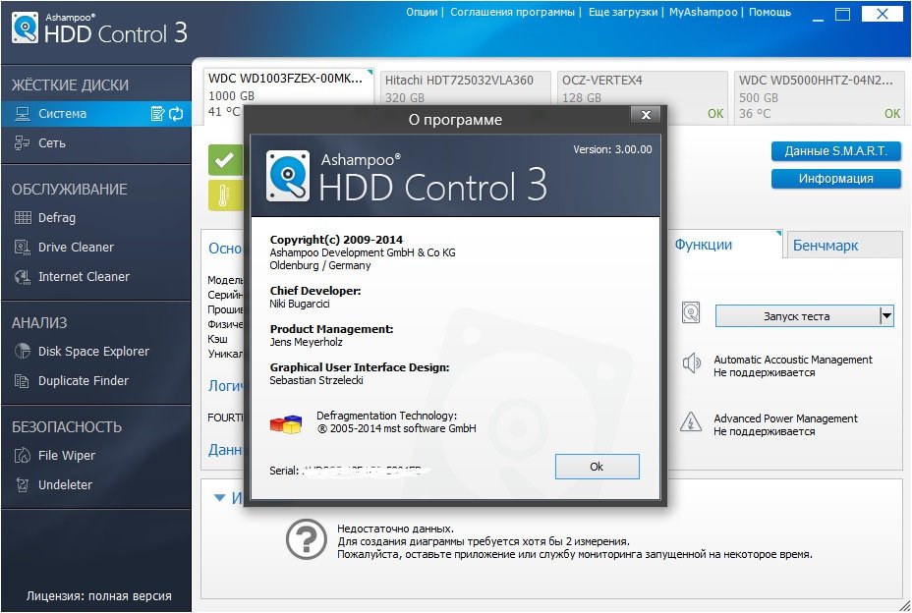Open the Помощь menu
912x613 pixels.
[769, 12]
